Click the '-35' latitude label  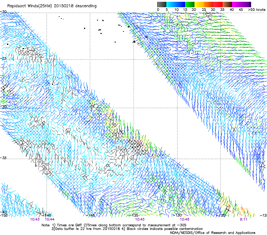[3, 158]
